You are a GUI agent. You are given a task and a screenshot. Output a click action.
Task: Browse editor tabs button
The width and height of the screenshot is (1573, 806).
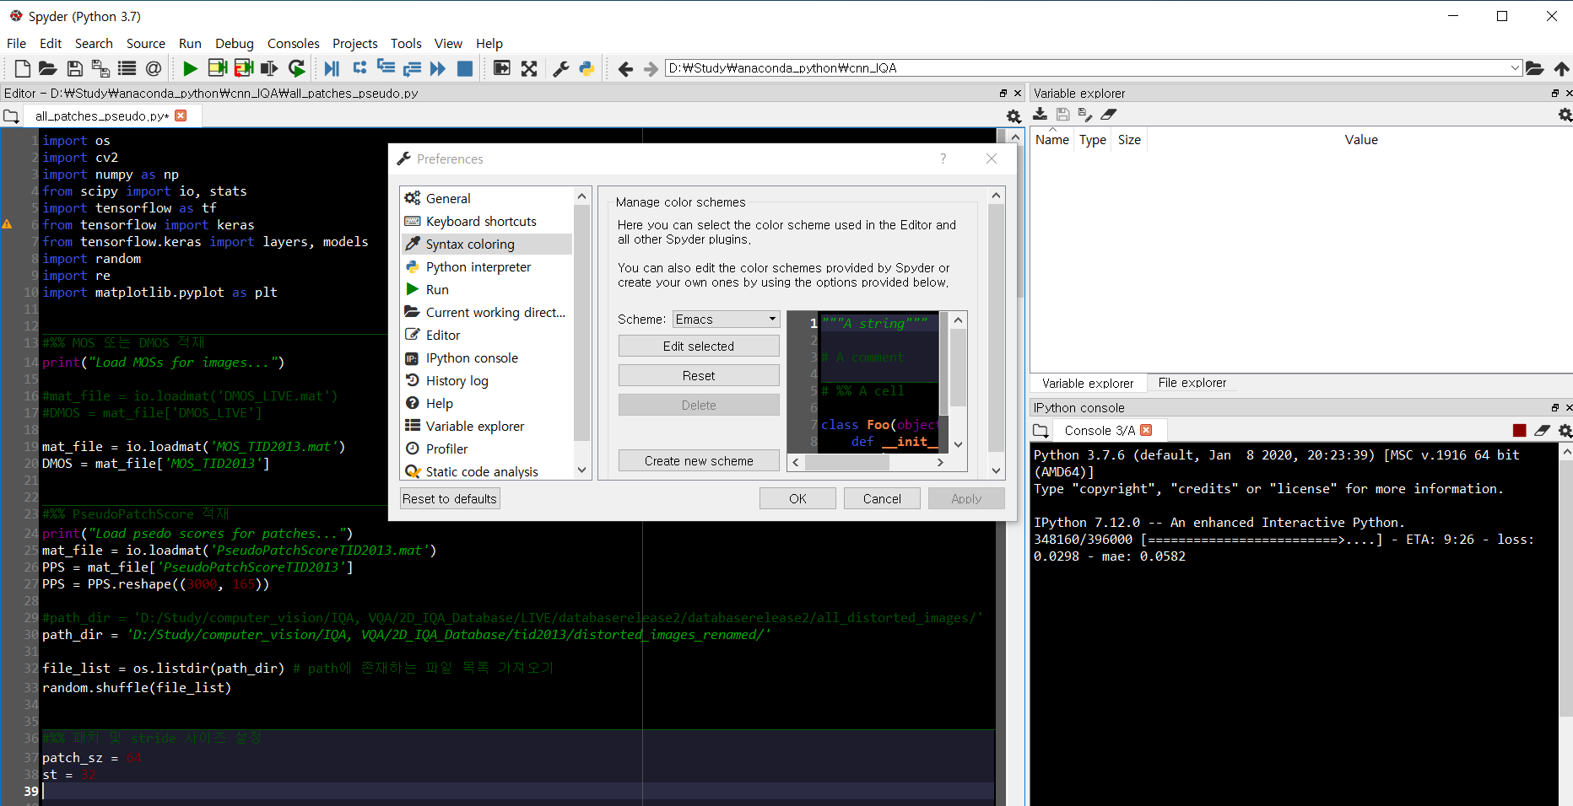[11, 116]
